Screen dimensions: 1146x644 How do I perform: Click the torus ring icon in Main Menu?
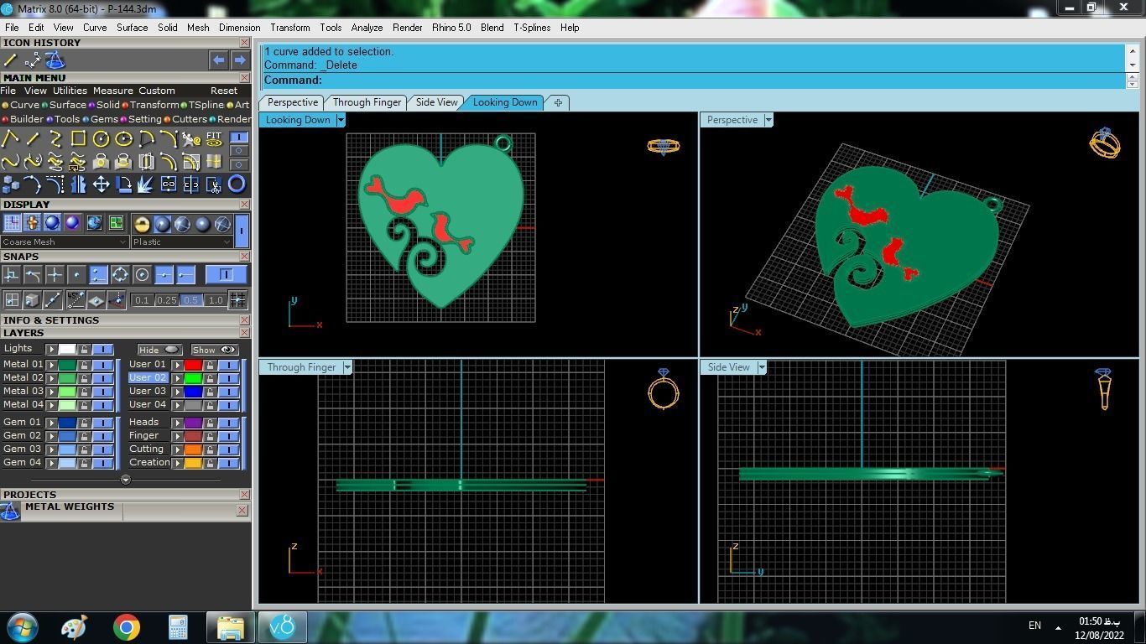point(237,184)
